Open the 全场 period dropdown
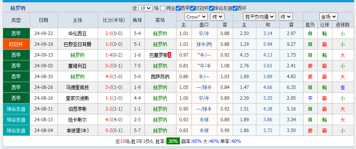Screen dimensions: 356x149 [x=328, y=17]
